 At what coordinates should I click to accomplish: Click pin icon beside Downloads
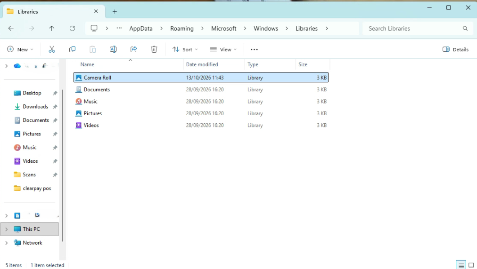pyautogui.click(x=55, y=107)
